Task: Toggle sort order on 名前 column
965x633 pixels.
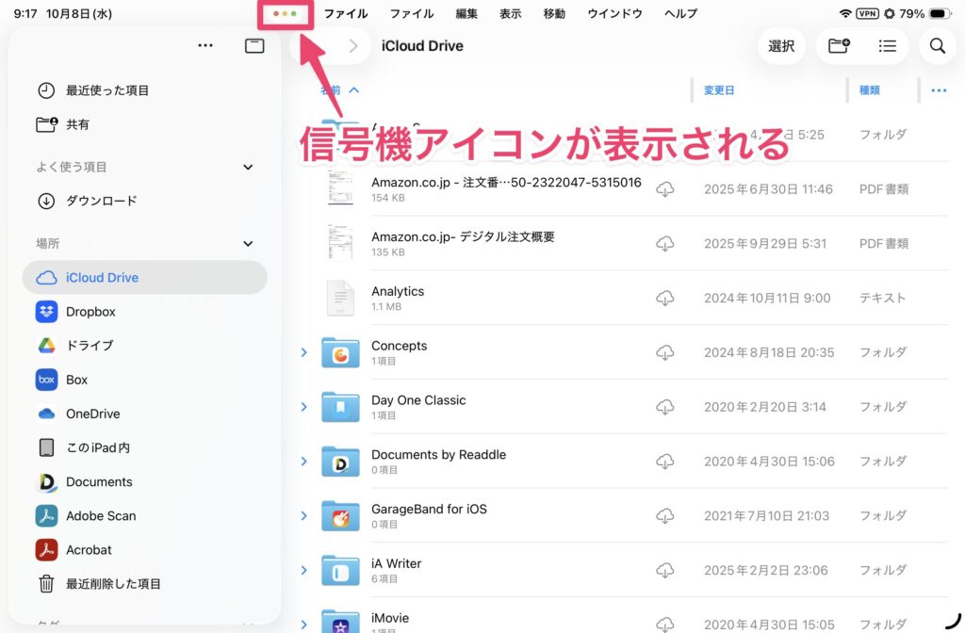Action: tap(339, 90)
